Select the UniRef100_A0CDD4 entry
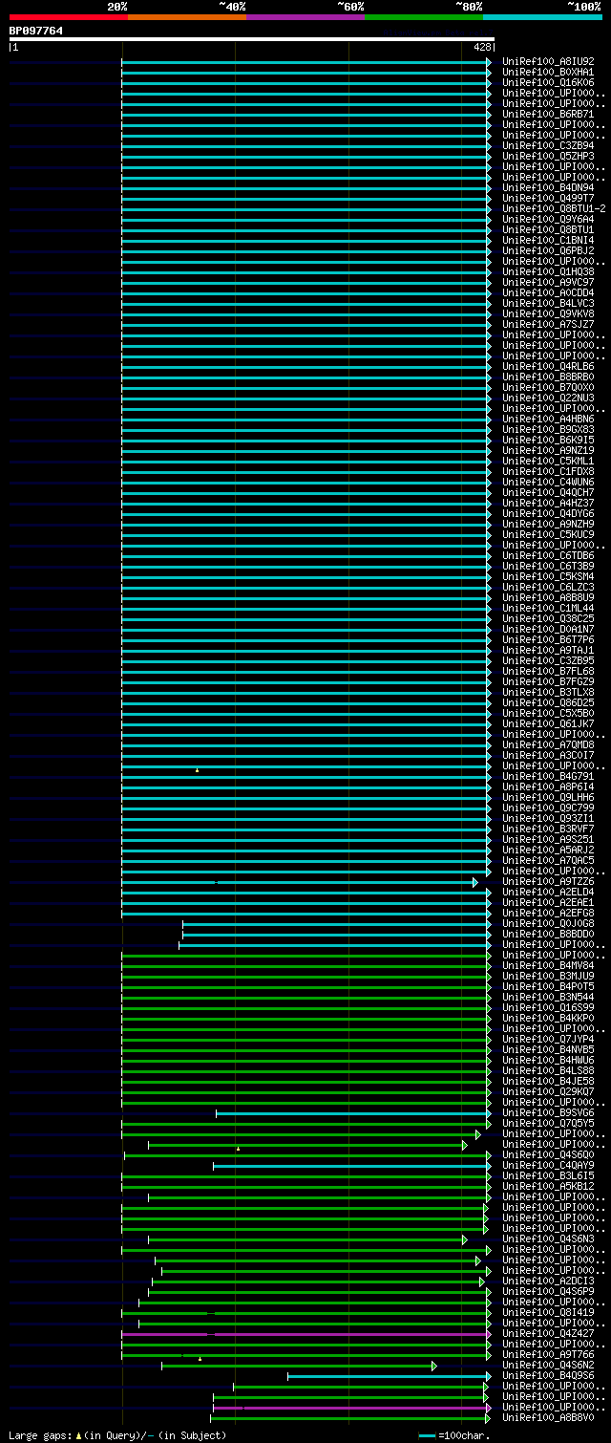The image size is (611, 1443). tap(548, 293)
